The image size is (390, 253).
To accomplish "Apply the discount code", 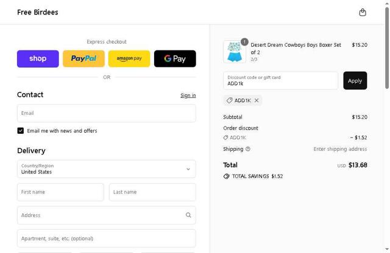I will point(355,81).
